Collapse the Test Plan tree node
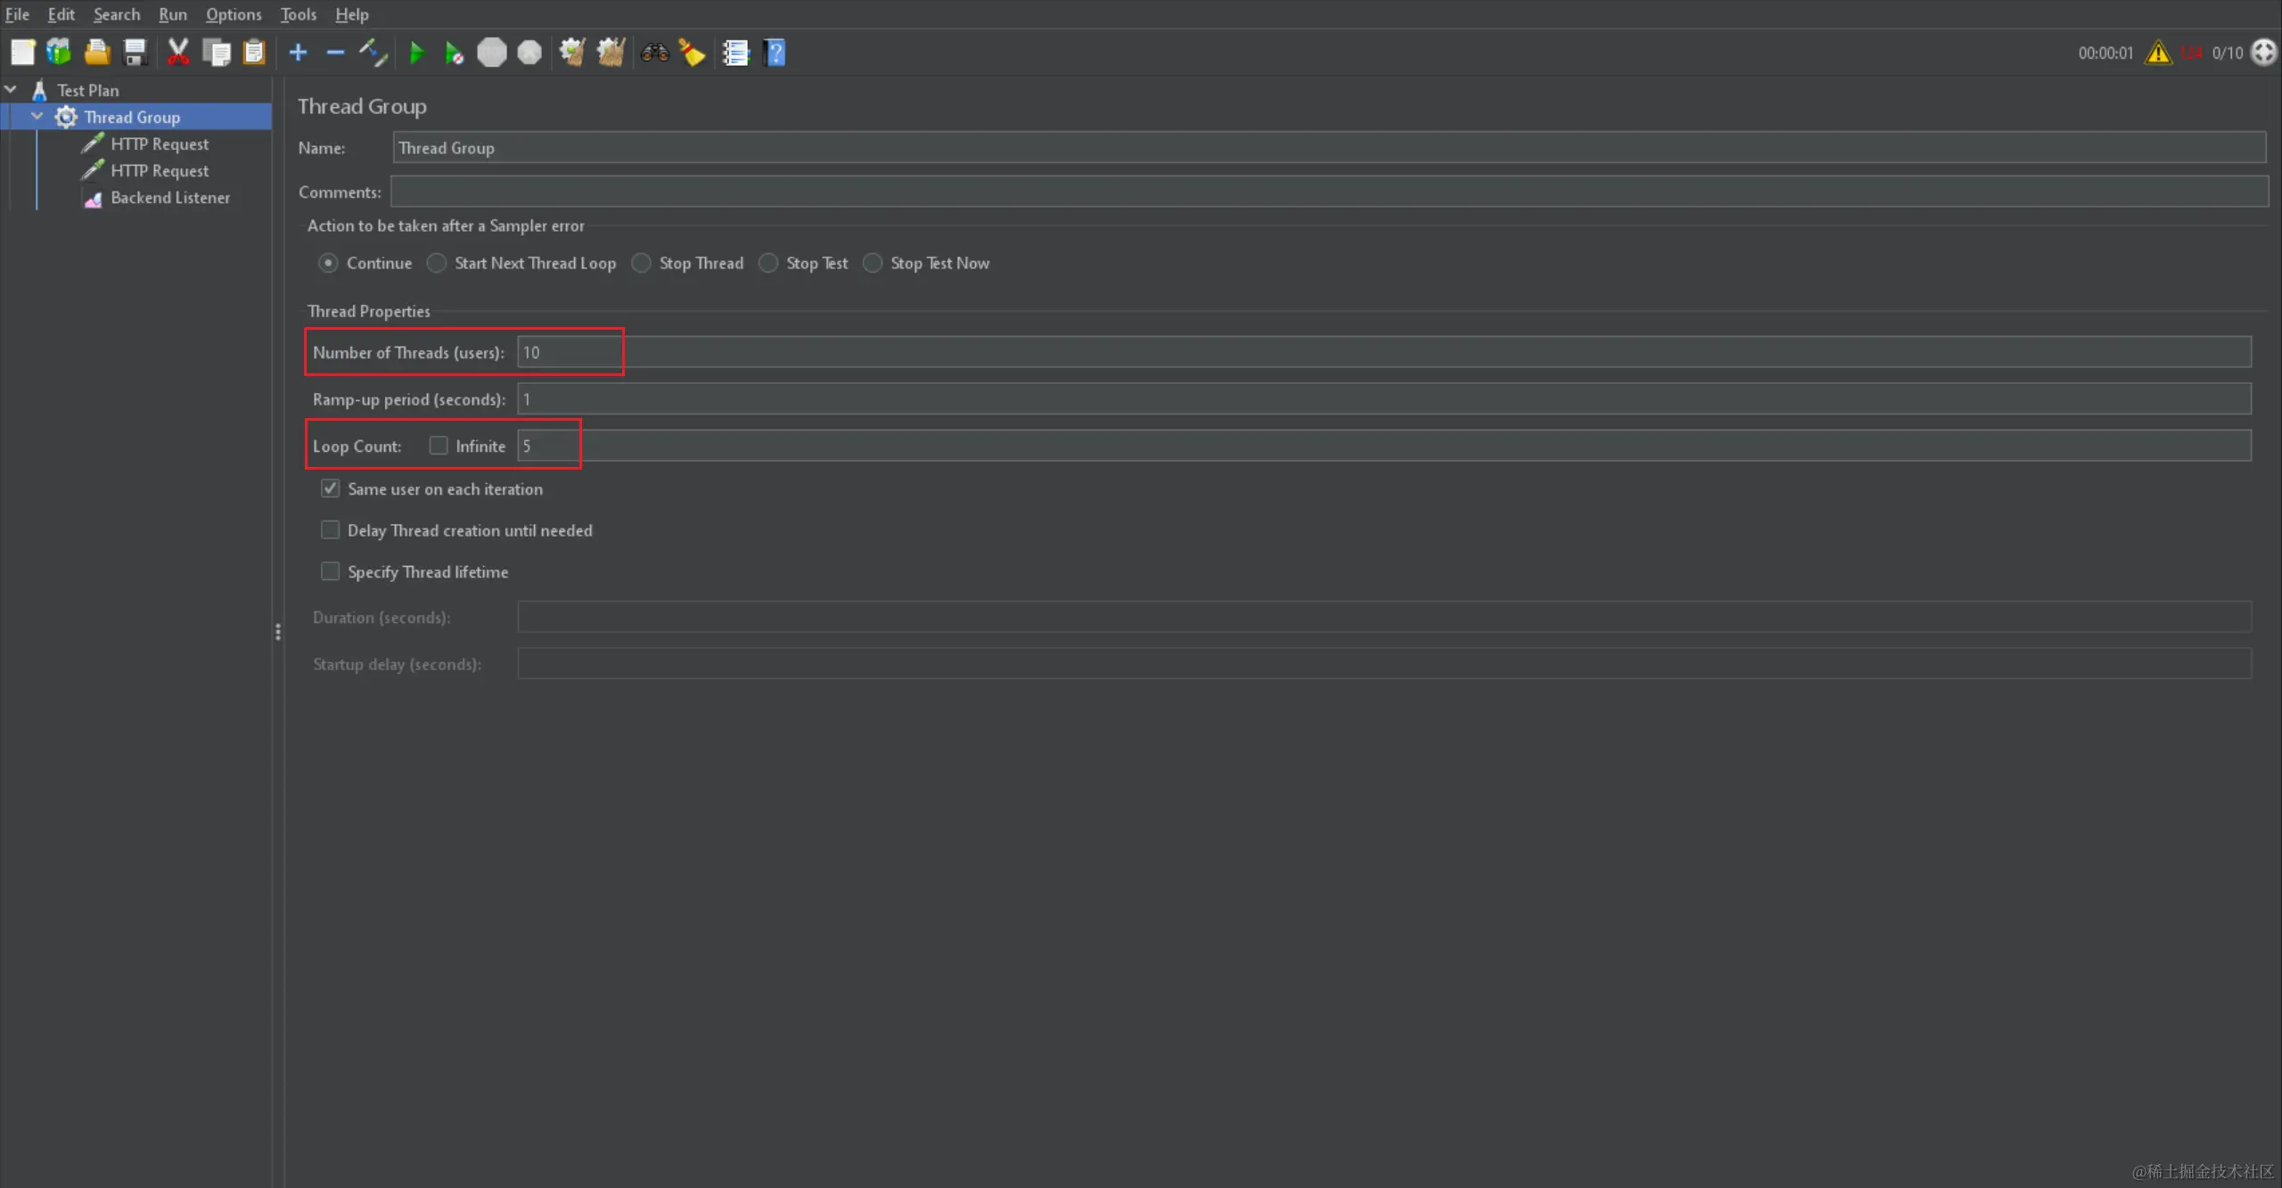The width and height of the screenshot is (2282, 1188). click(12, 90)
